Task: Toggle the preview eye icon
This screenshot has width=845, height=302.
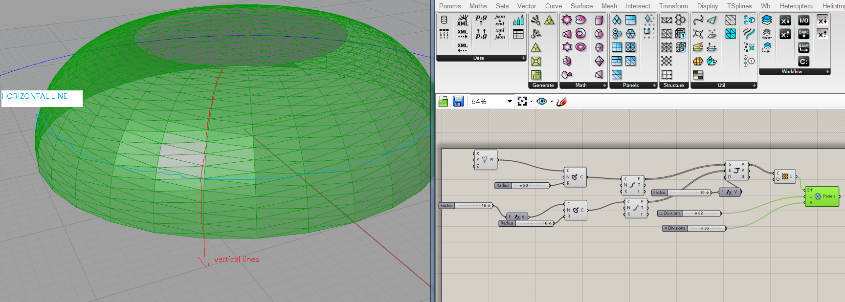Action: [541, 101]
